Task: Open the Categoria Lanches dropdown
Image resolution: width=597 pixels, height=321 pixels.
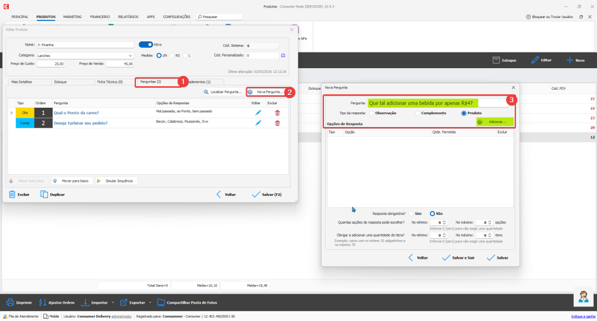Action: coord(85,55)
